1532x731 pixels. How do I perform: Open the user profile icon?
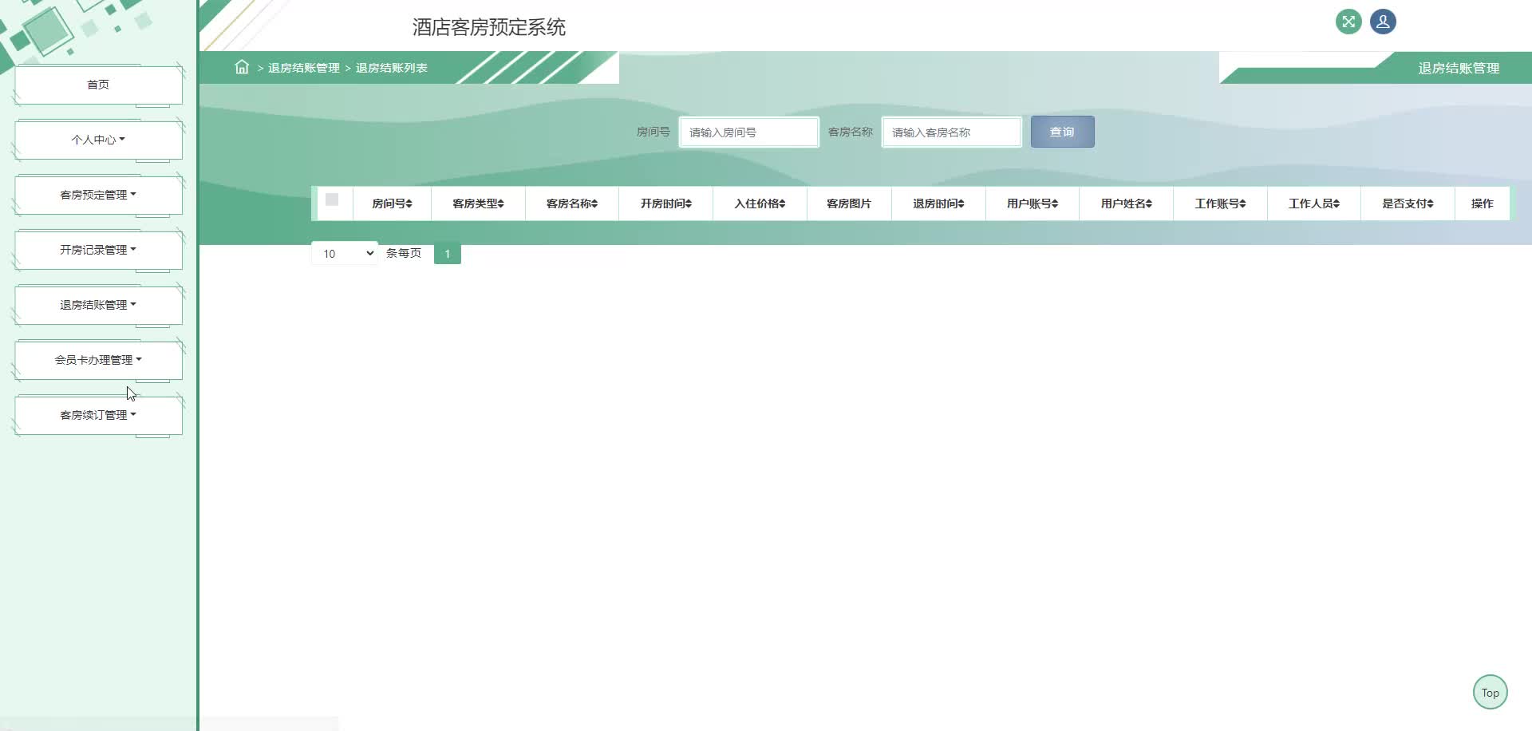pos(1382,22)
